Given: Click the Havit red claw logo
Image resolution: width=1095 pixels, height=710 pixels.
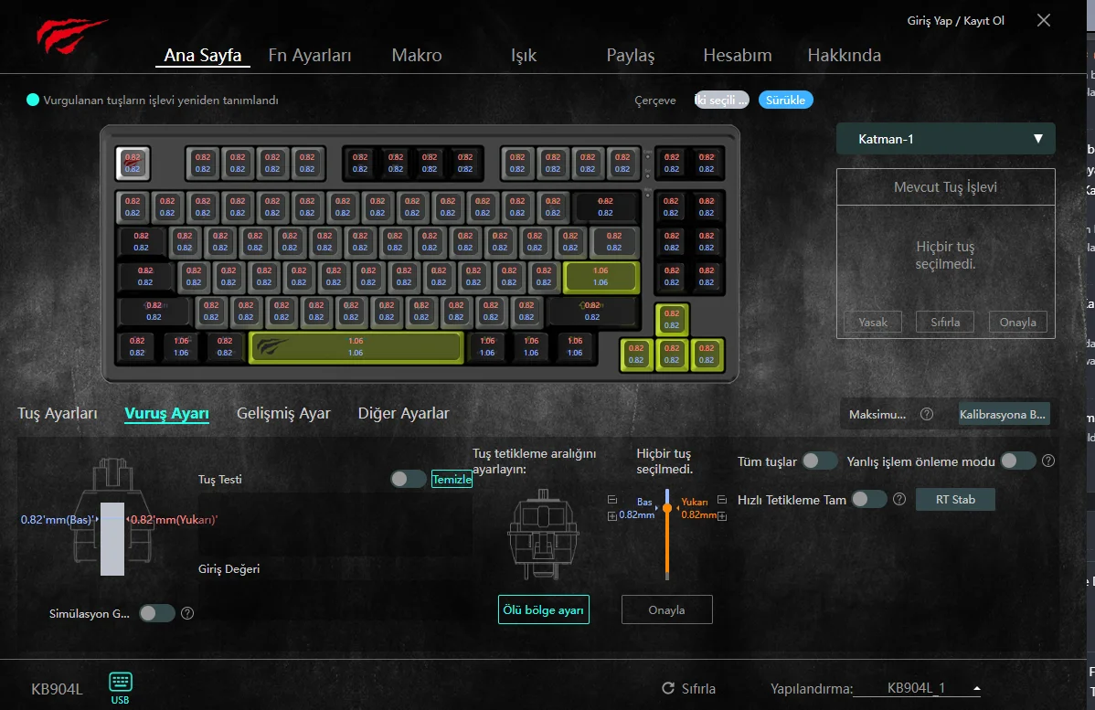Looking at the screenshot, I should pos(71,36).
